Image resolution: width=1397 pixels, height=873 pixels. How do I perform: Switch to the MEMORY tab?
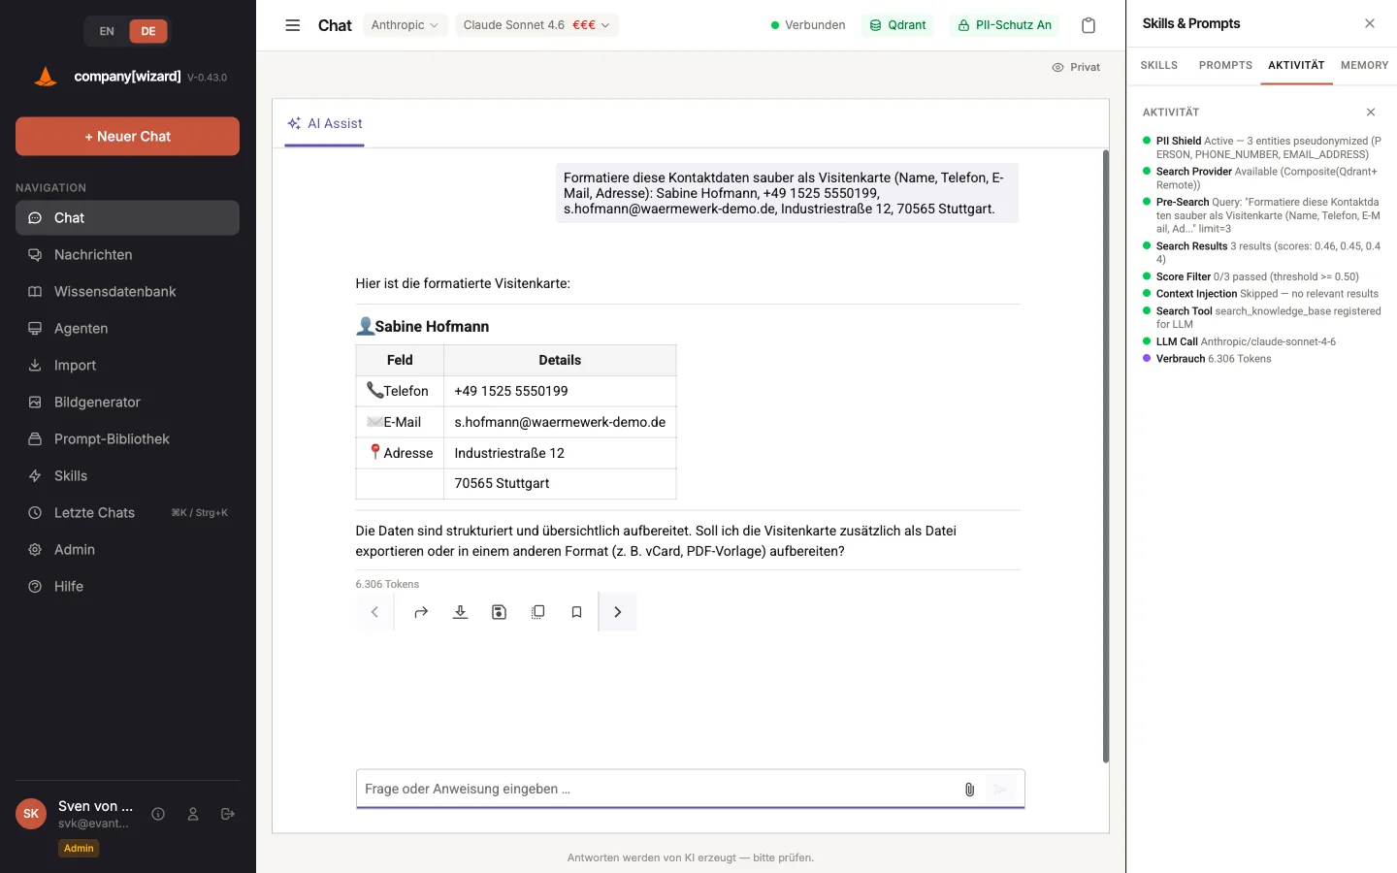click(x=1364, y=65)
